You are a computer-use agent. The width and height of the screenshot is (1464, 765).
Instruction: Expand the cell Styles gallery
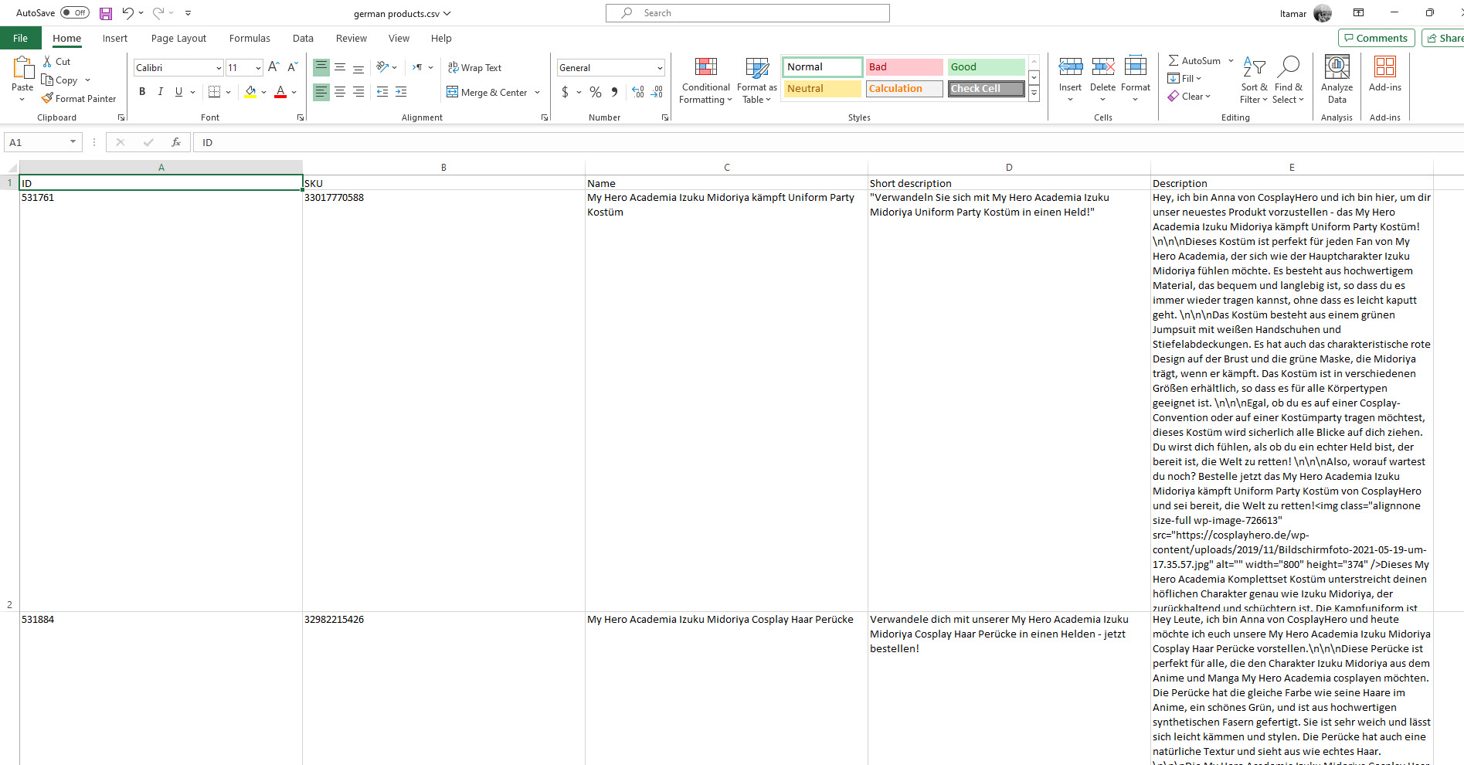pos(1034,93)
